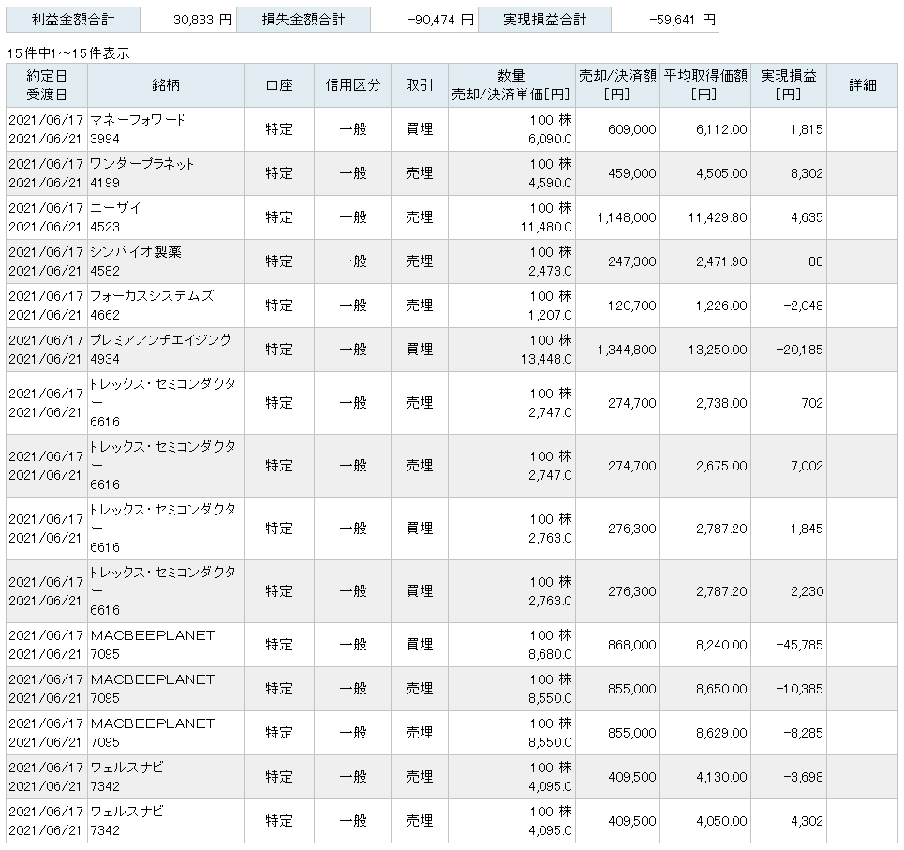The width and height of the screenshot is (904, 850).
Task: Click average cost 8,650.00 for MACBEEPLANET
Action: click(x=721, y=689)
